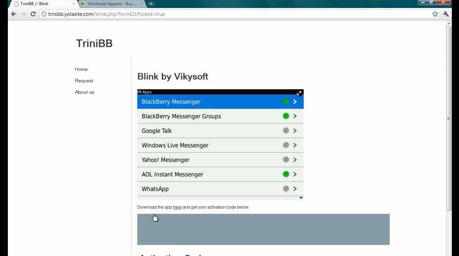
Task: Click the browser forward arrow
Action: pos(23,14)
